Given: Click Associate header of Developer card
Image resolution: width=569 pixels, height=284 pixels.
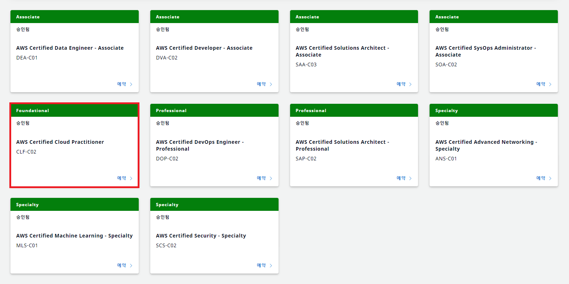Looking at the screenshot, I should 214,17.
